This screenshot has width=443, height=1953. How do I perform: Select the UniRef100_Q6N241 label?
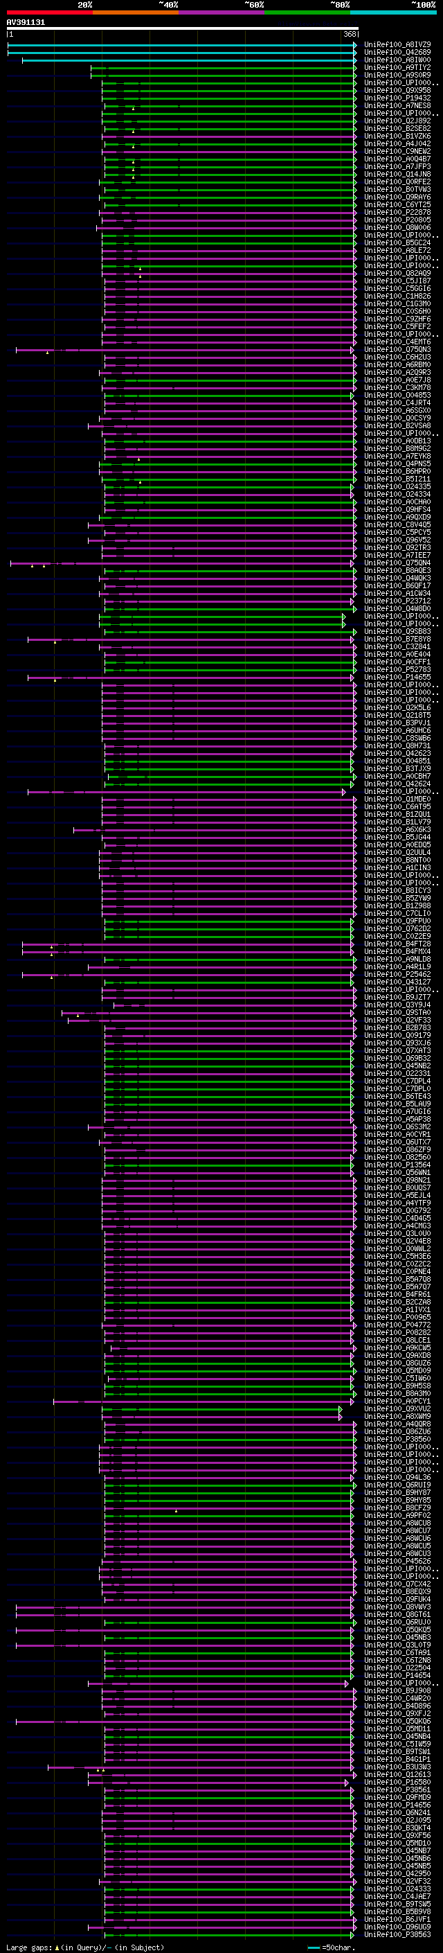(x=397, y=1813)
